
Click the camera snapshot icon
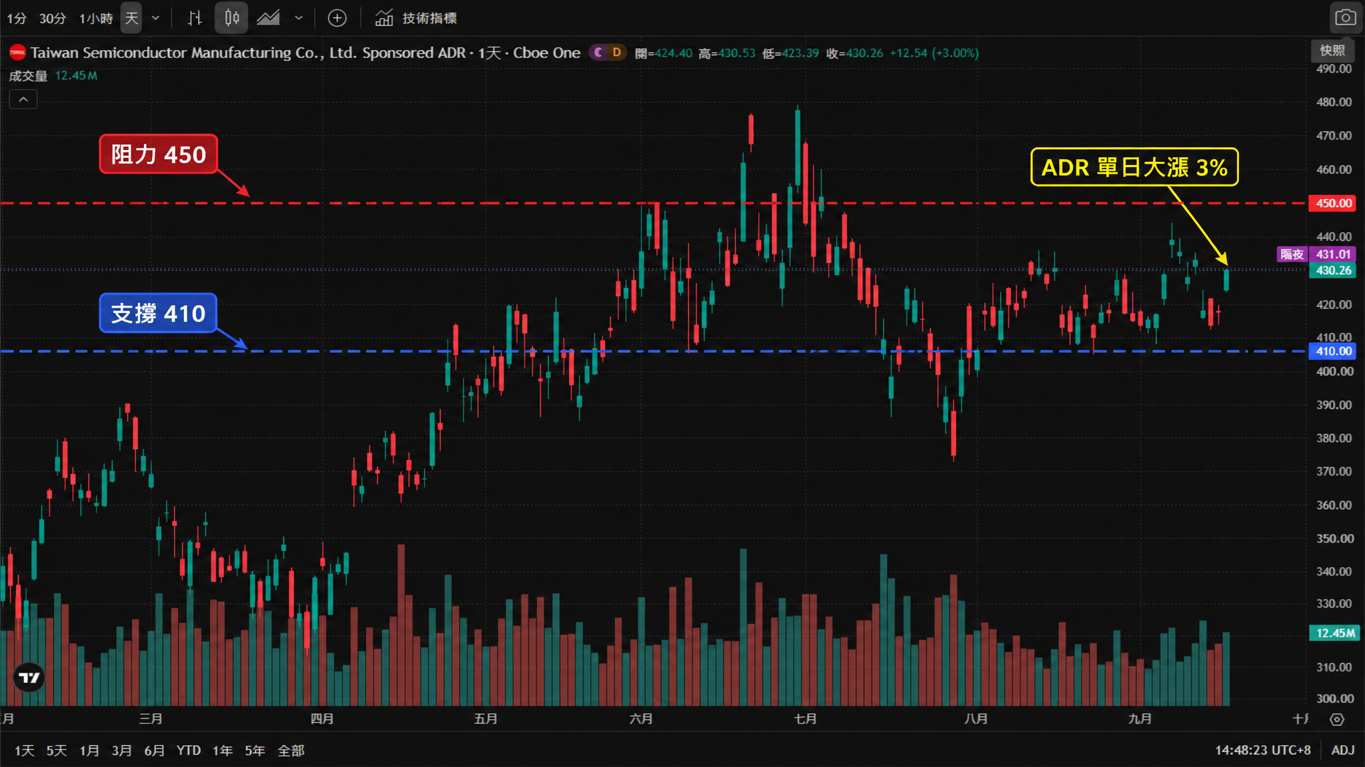coord(1345,18)
